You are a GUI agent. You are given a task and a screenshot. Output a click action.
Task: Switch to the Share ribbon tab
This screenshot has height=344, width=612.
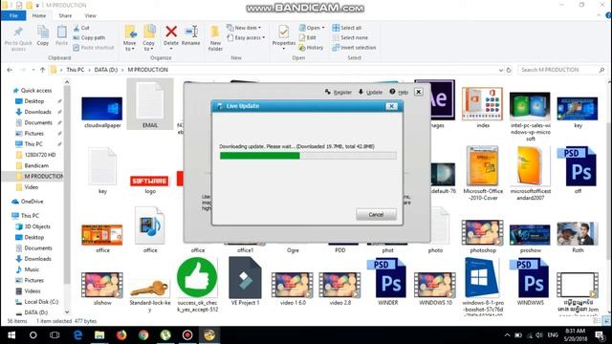65,15
